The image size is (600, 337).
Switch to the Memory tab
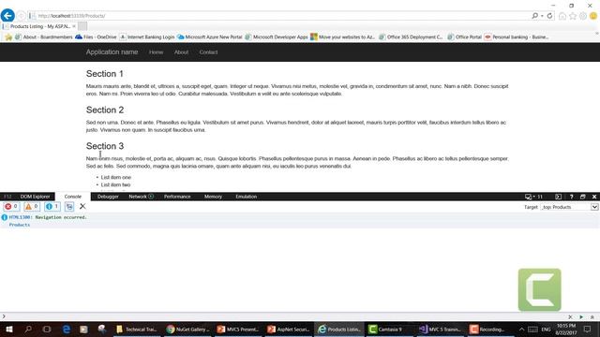213,197
